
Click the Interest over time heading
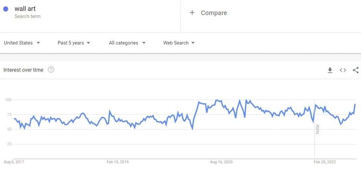point(23,70)
